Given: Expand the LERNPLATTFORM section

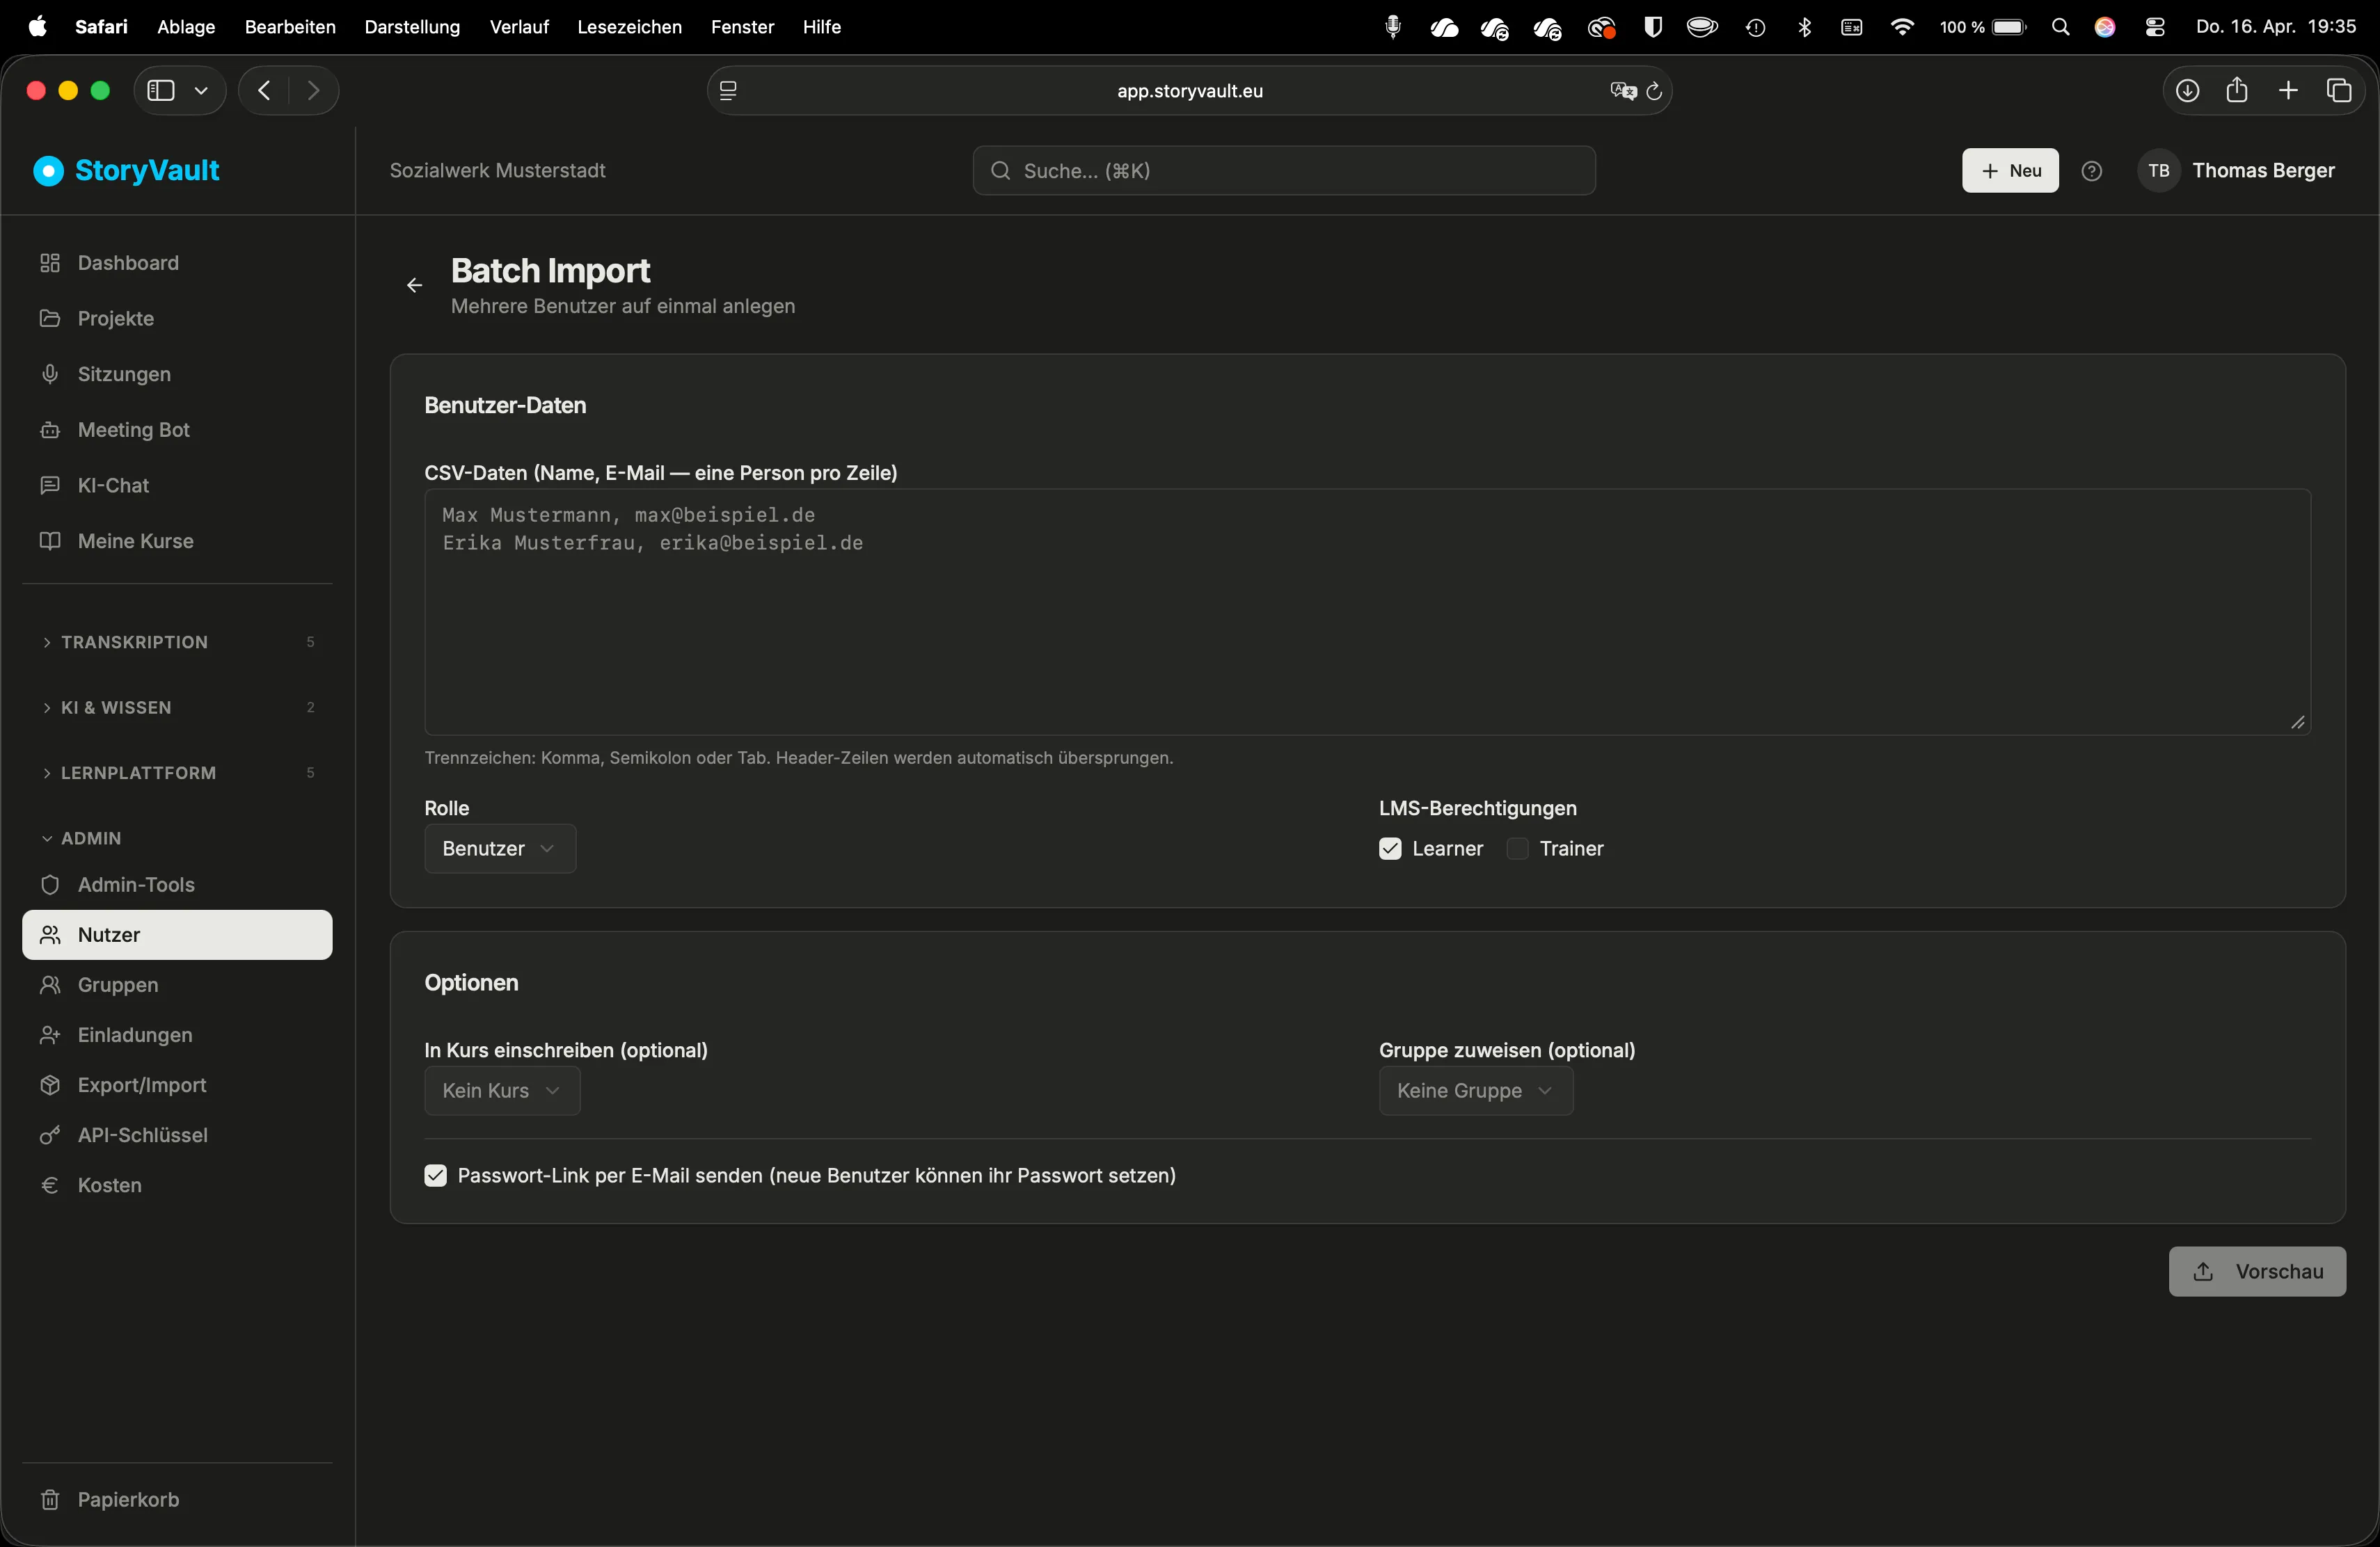Looking at the screenshot, I should pyautogui.click(x=177, y=773).
